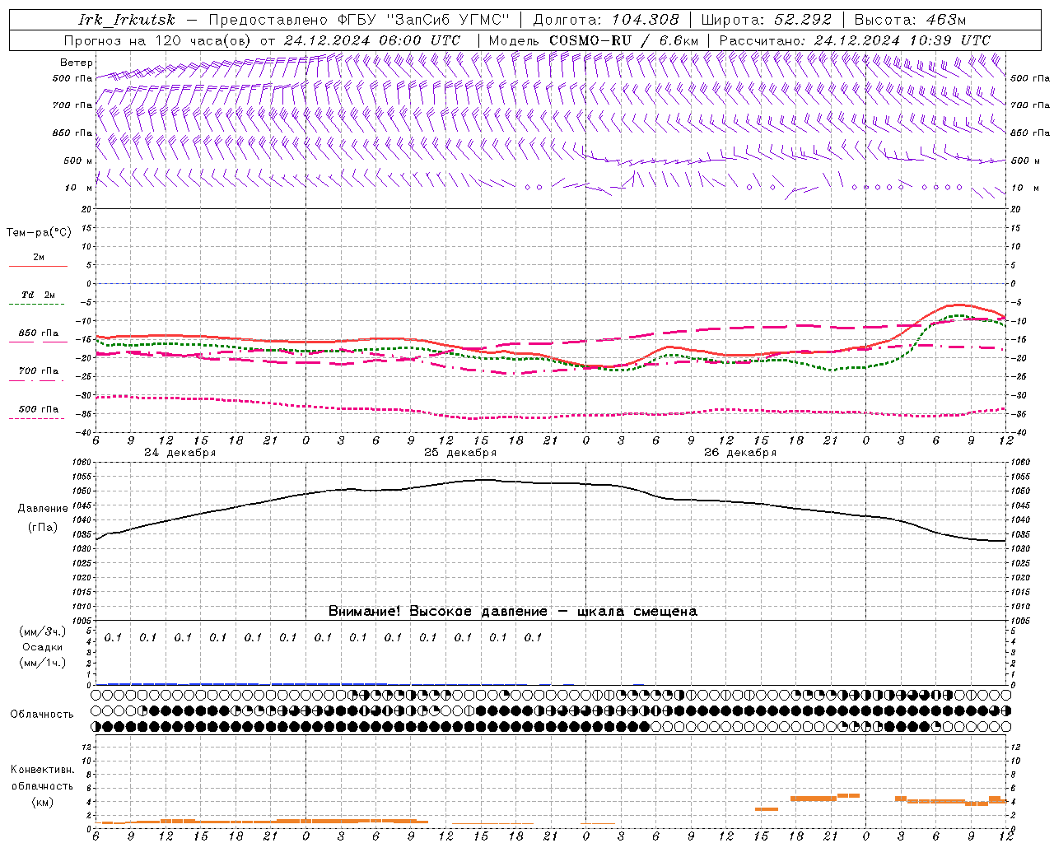Image resolution: width=1054 pixels, height=843 pixels.
Task: Click the 25 декабря date label
Action: click(x=460, y=453)
